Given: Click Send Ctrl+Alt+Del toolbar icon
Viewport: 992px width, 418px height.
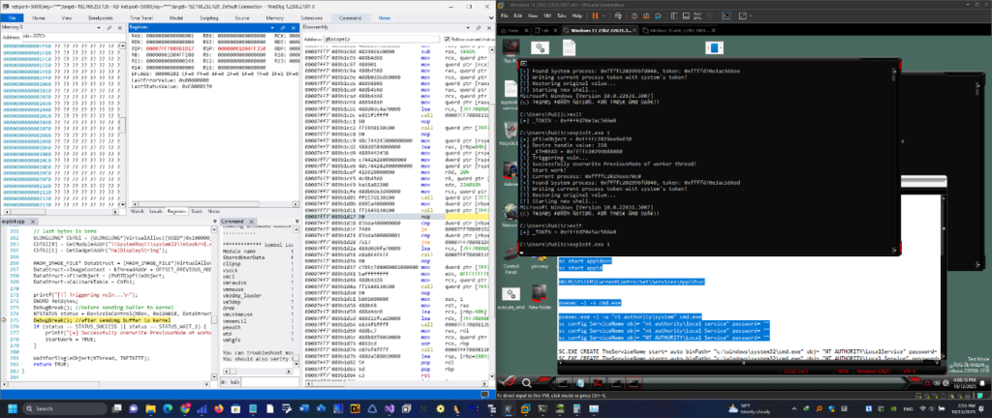Looking at the screenshot, I should pyautogui.click(x=616, y=15).
